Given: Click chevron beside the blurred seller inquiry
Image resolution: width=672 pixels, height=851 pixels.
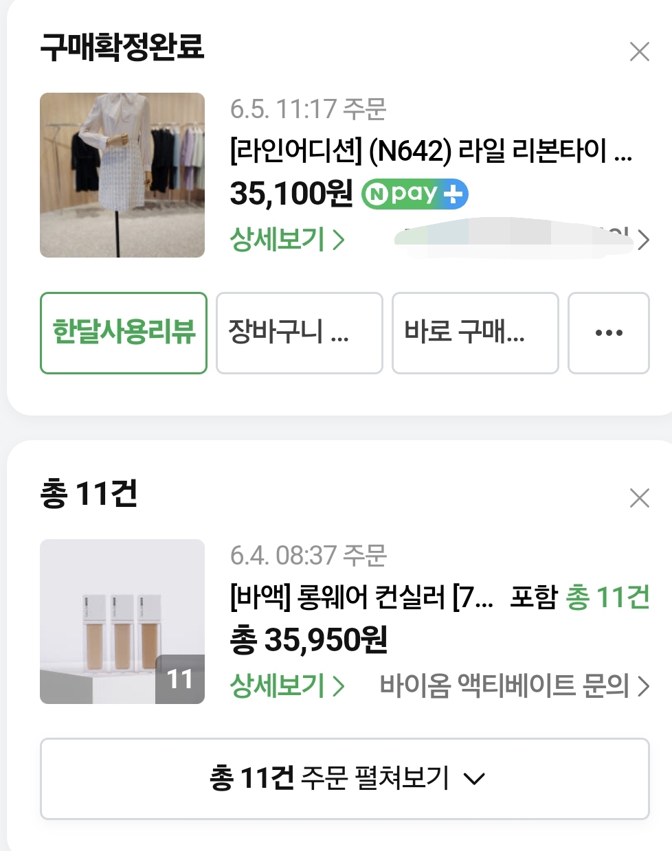Looking at the screenshot, I should point(643,240).
